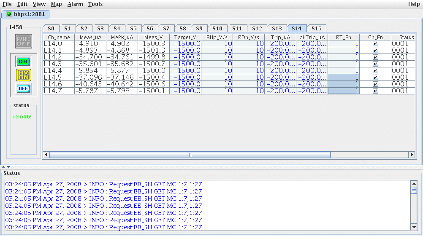Switch to slot tab S2
Screen dimensions: 423x236
[x=84, y=29]
